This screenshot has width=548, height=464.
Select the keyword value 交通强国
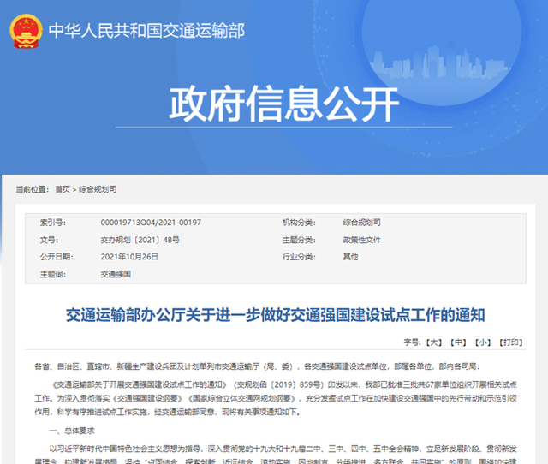tap(116, 274)
